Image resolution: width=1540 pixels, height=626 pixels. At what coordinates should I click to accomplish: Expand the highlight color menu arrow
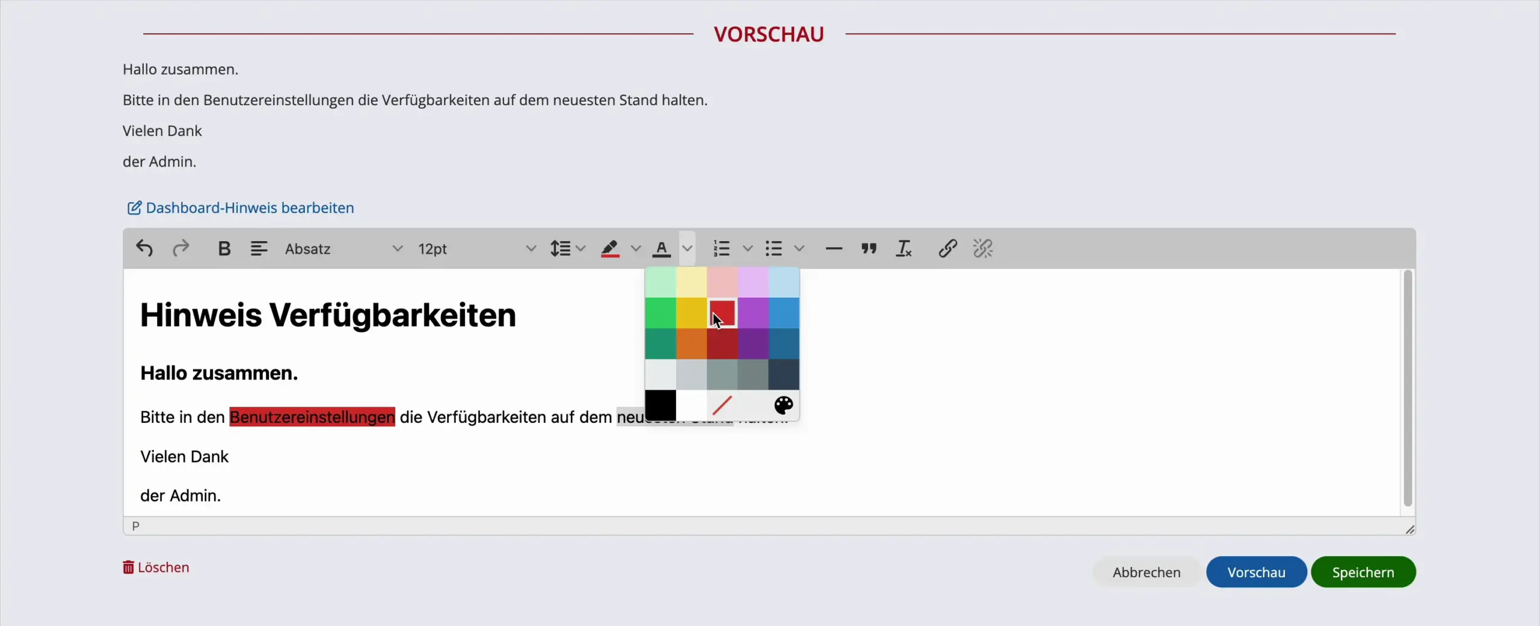[635, 248]
